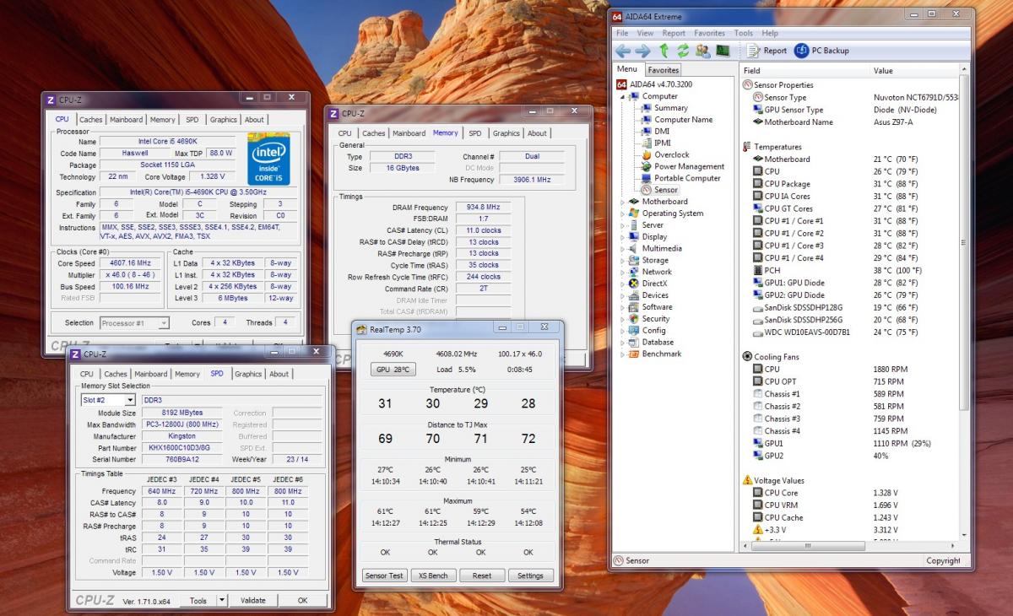Open the Graphics tab in CPU-Z memory timings window
The width and height of the screenshot is (1013, 616).
pyautogui.click(x=506, y=133)
